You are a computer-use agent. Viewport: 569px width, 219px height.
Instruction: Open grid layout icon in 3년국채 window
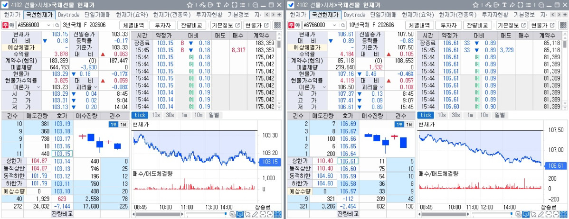(277, 25)
